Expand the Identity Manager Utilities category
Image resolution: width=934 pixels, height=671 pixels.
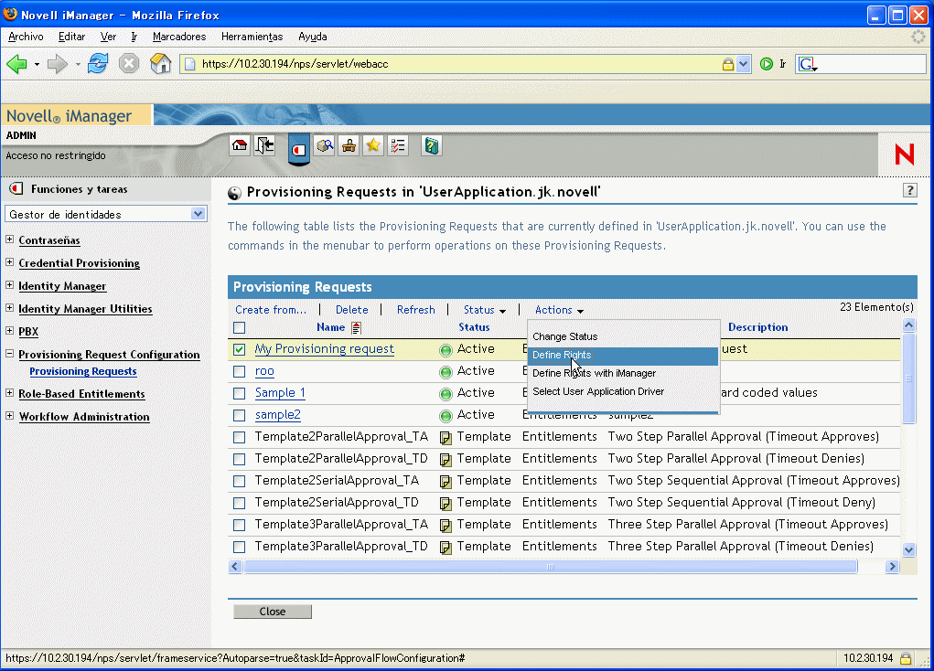(9, 308)
